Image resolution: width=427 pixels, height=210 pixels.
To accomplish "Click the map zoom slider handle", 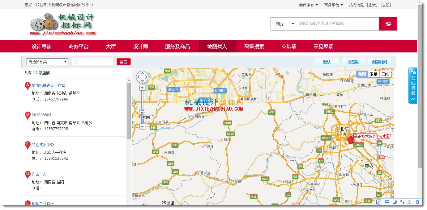I will click(x=142, y=111).
